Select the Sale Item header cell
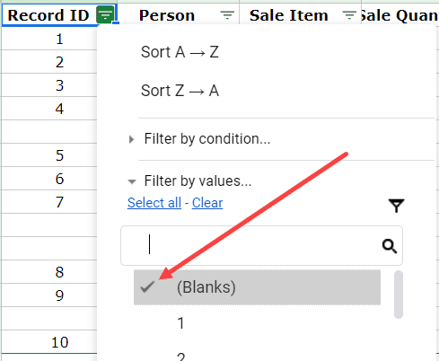 (x=300, y=14)
